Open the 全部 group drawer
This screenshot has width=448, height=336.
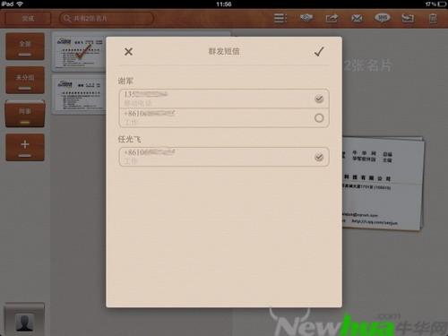(x=25, y=47)
